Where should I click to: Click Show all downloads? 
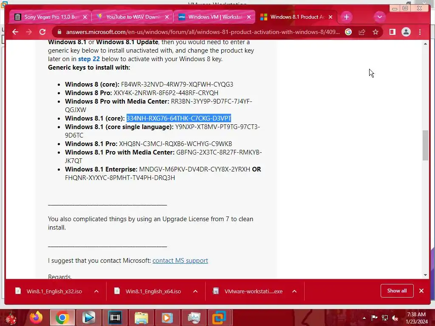tap(397, 291)
